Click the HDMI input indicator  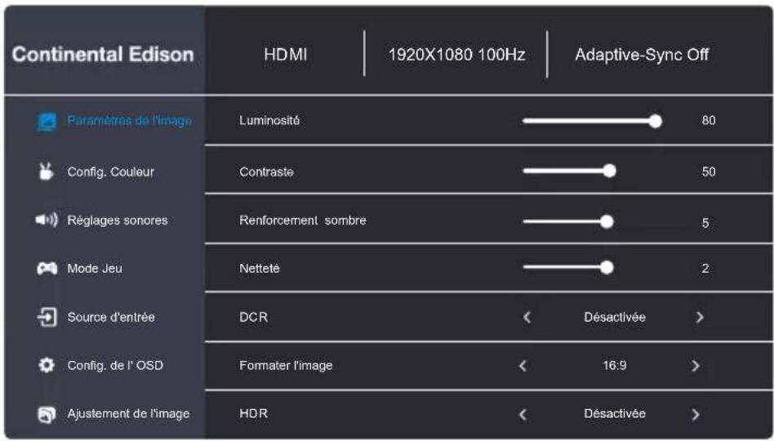click(x=285, y=55)
